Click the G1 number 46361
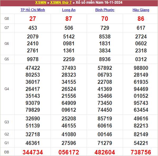This screenshot has height=156, width=158. (x=33, y=143)
